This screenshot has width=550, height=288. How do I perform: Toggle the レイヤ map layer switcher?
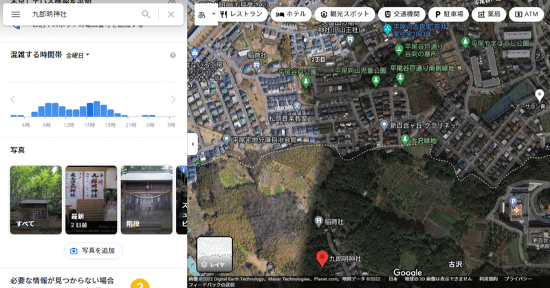(x=214, y=254)
